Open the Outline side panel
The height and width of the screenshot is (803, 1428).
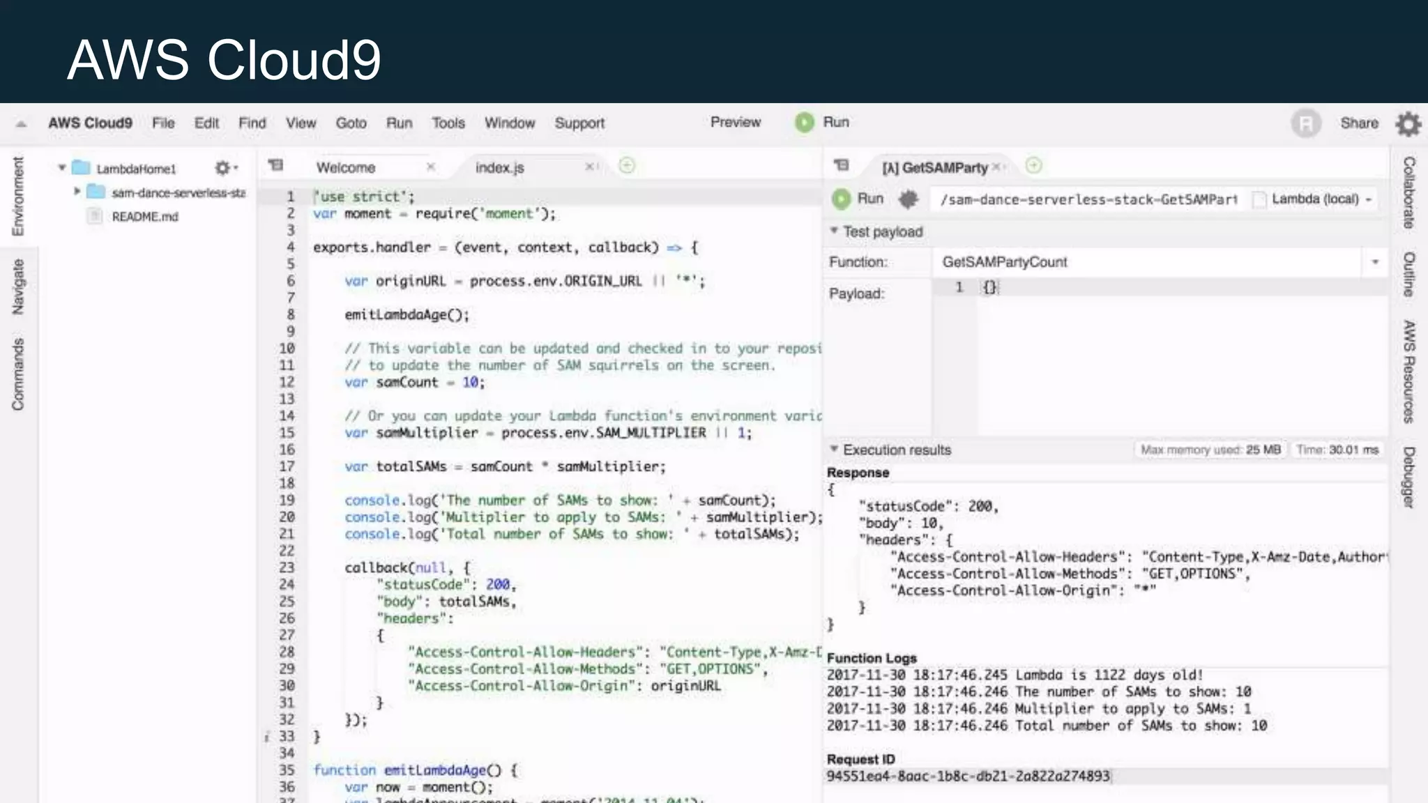pos(1409,274)
